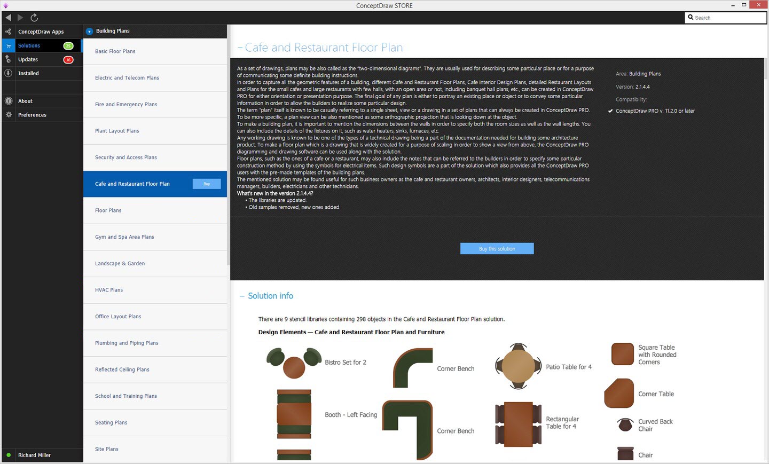Select School and Training Plans
This screenshot has height=464, width=769.
(155, 396)
